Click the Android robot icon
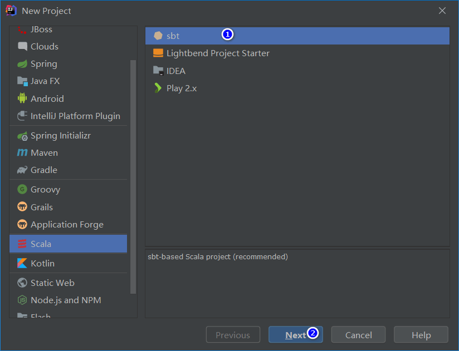The height and width of the screenshot is (351, 459). pyautogui.click(x=21, y=98)
